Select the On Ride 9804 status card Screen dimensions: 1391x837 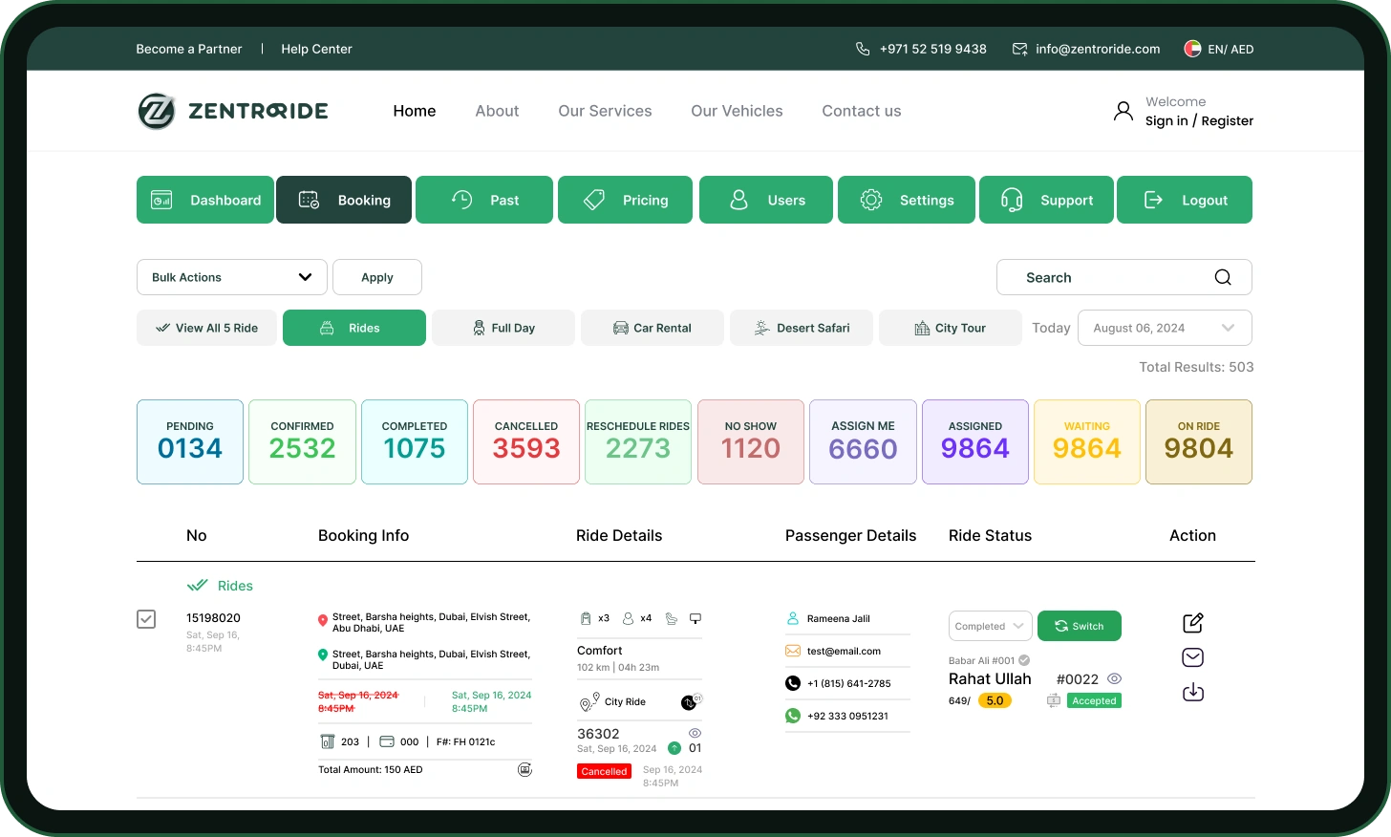(x=1199, y=441)
